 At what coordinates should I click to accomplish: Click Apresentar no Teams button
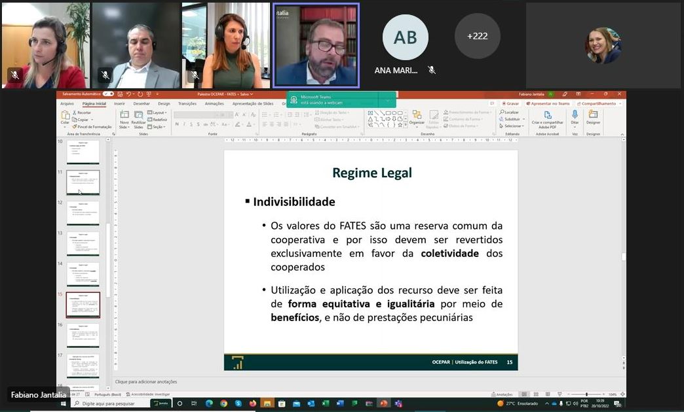548,103
